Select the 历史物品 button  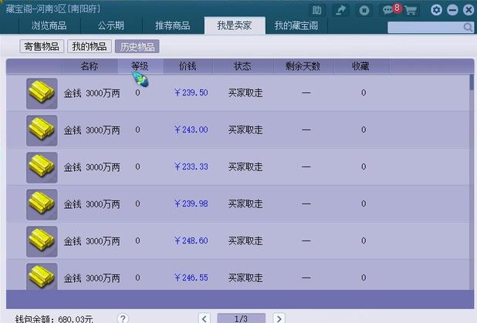click(x=137, y=46)
